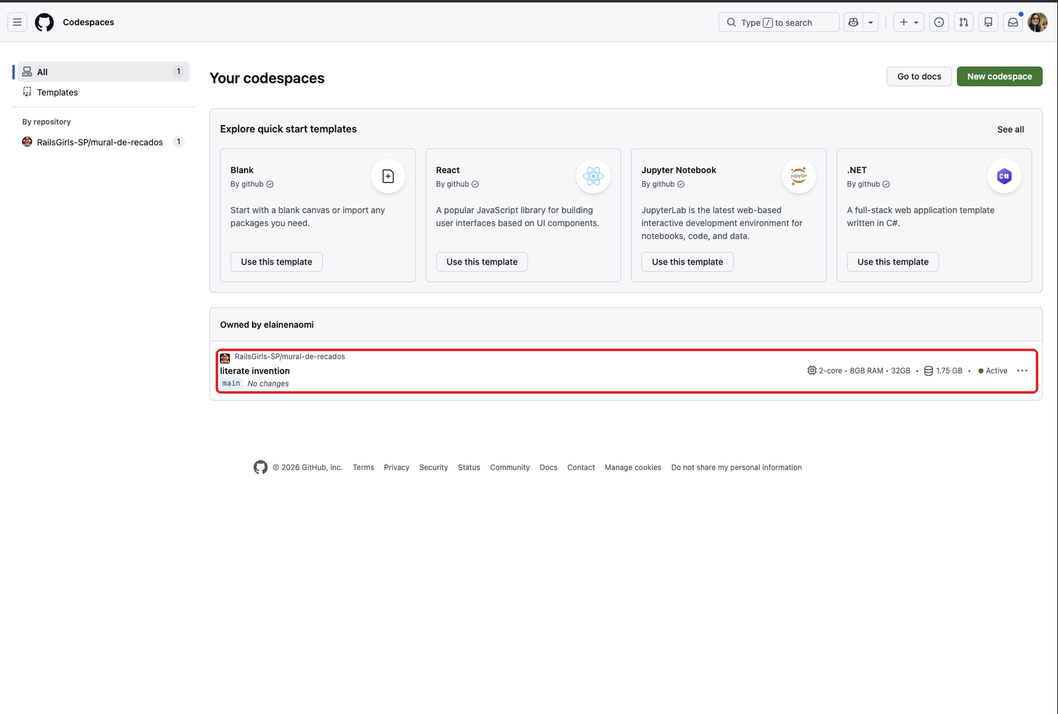The height and width of the screenshot is (714, 1058).
Task: Open the Blank template title
Action: tap(242, 171)
